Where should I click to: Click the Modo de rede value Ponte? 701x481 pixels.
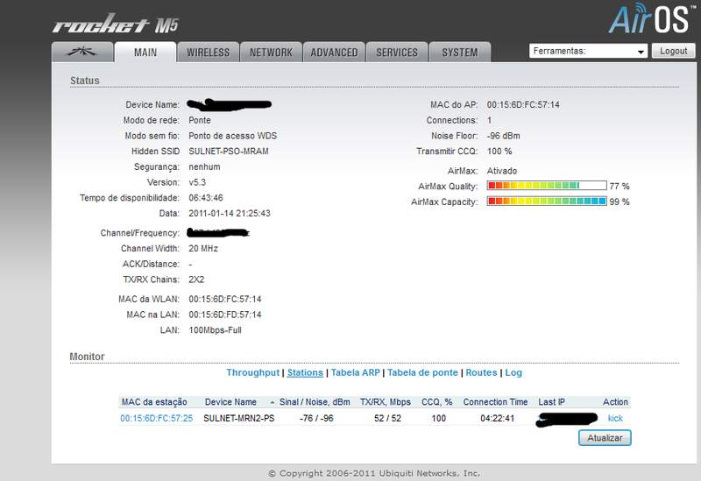[x=200, y=120]
